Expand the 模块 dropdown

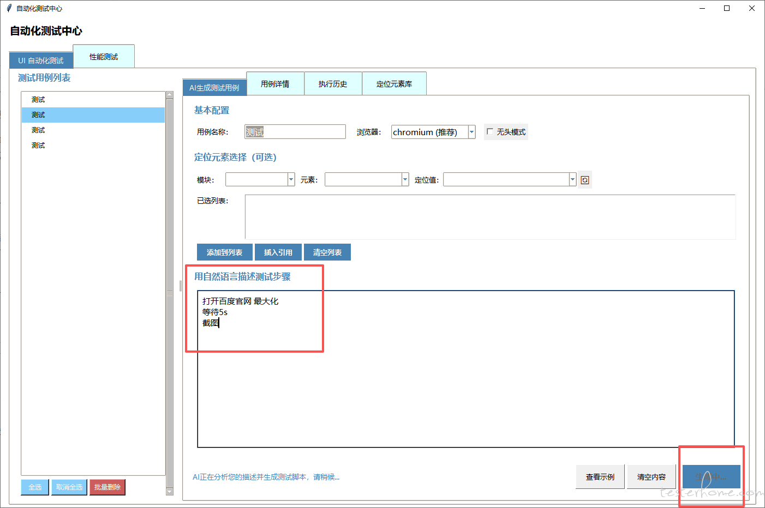[x=291, y=179]
